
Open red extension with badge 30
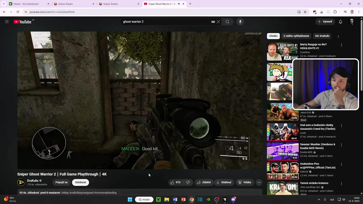tap(315, 12)
